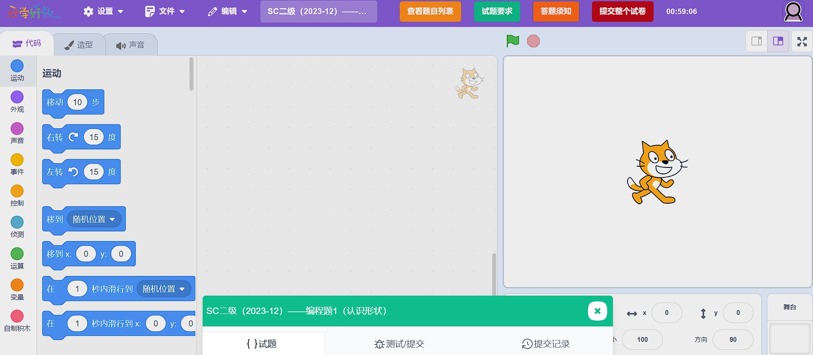Click the 试题要求 button
The image size is (813, 355).
(x=497, y=12)
